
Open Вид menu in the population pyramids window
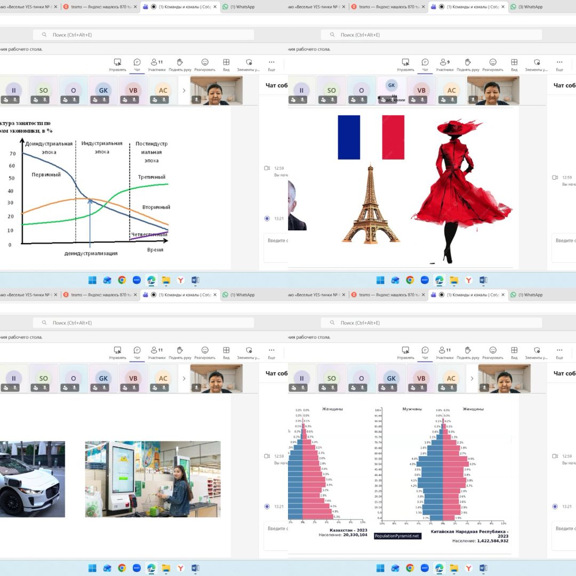pyautogui.click(x=514, y=353)
